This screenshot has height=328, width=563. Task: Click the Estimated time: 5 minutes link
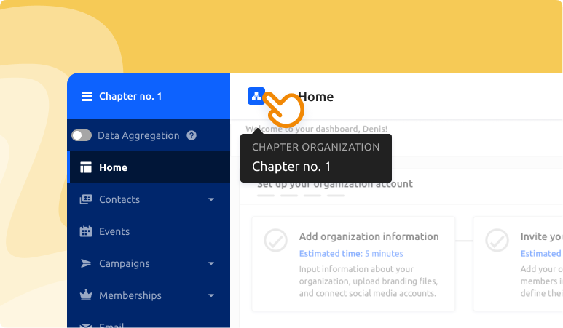pos(351,253)
